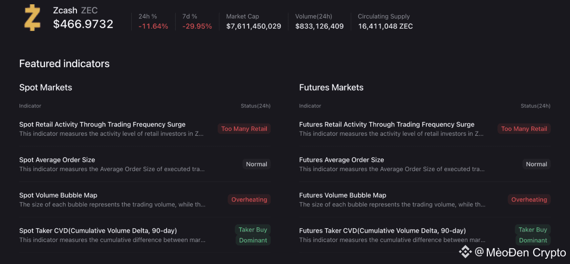Click the spot 'Too Many Retail' status badge
Screen dimensions: 570x264
(x=244, y=129)
